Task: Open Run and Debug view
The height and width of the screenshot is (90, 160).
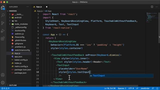Action: click(x=3, y=31)
